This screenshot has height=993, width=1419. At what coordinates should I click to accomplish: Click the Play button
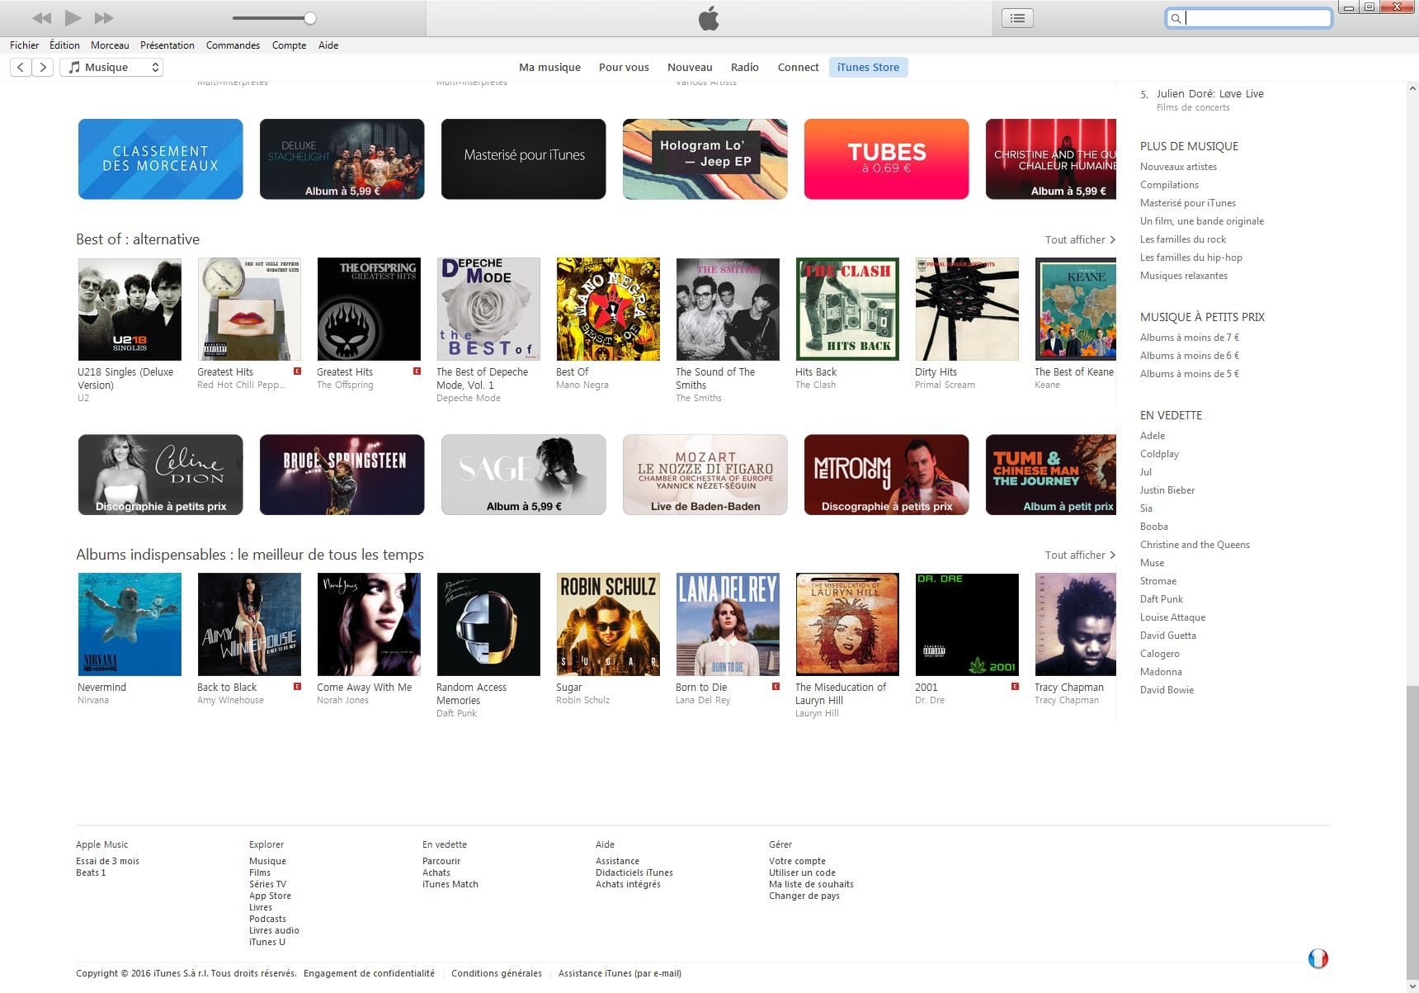point(73,17)
